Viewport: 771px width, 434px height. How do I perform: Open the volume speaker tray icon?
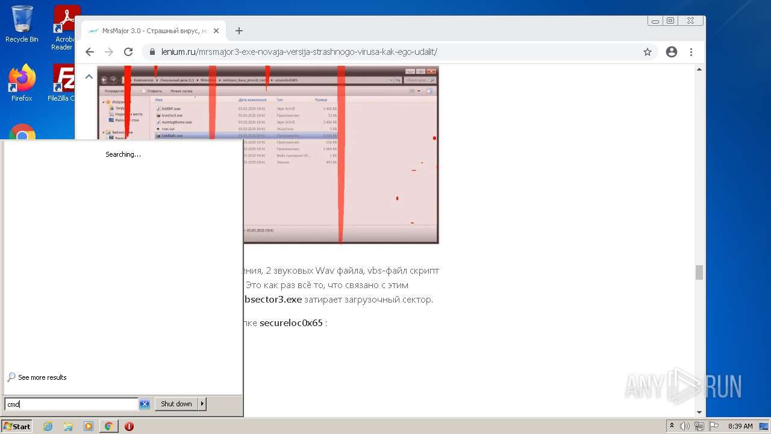coord(685,426)
